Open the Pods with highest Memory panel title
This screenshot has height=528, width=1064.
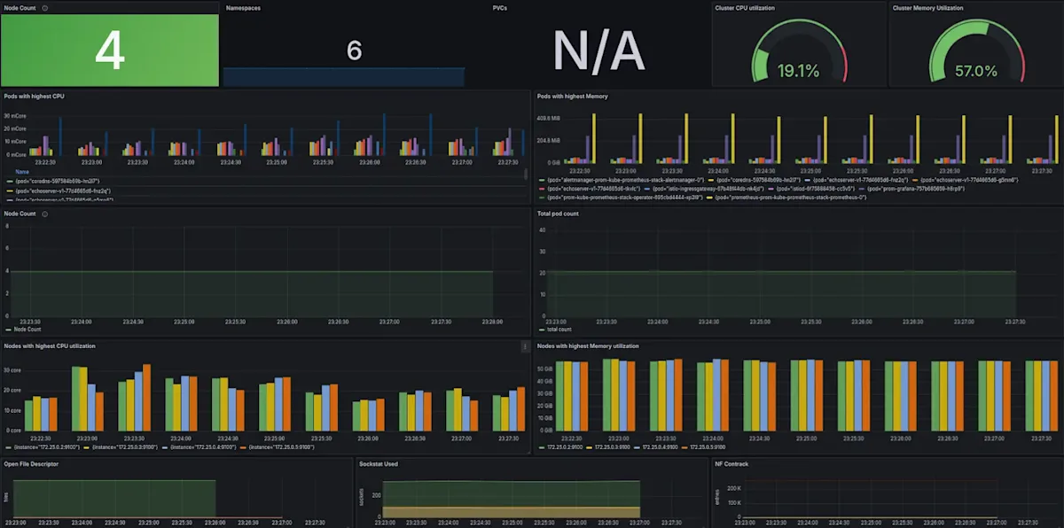click(x=574, y=96)
